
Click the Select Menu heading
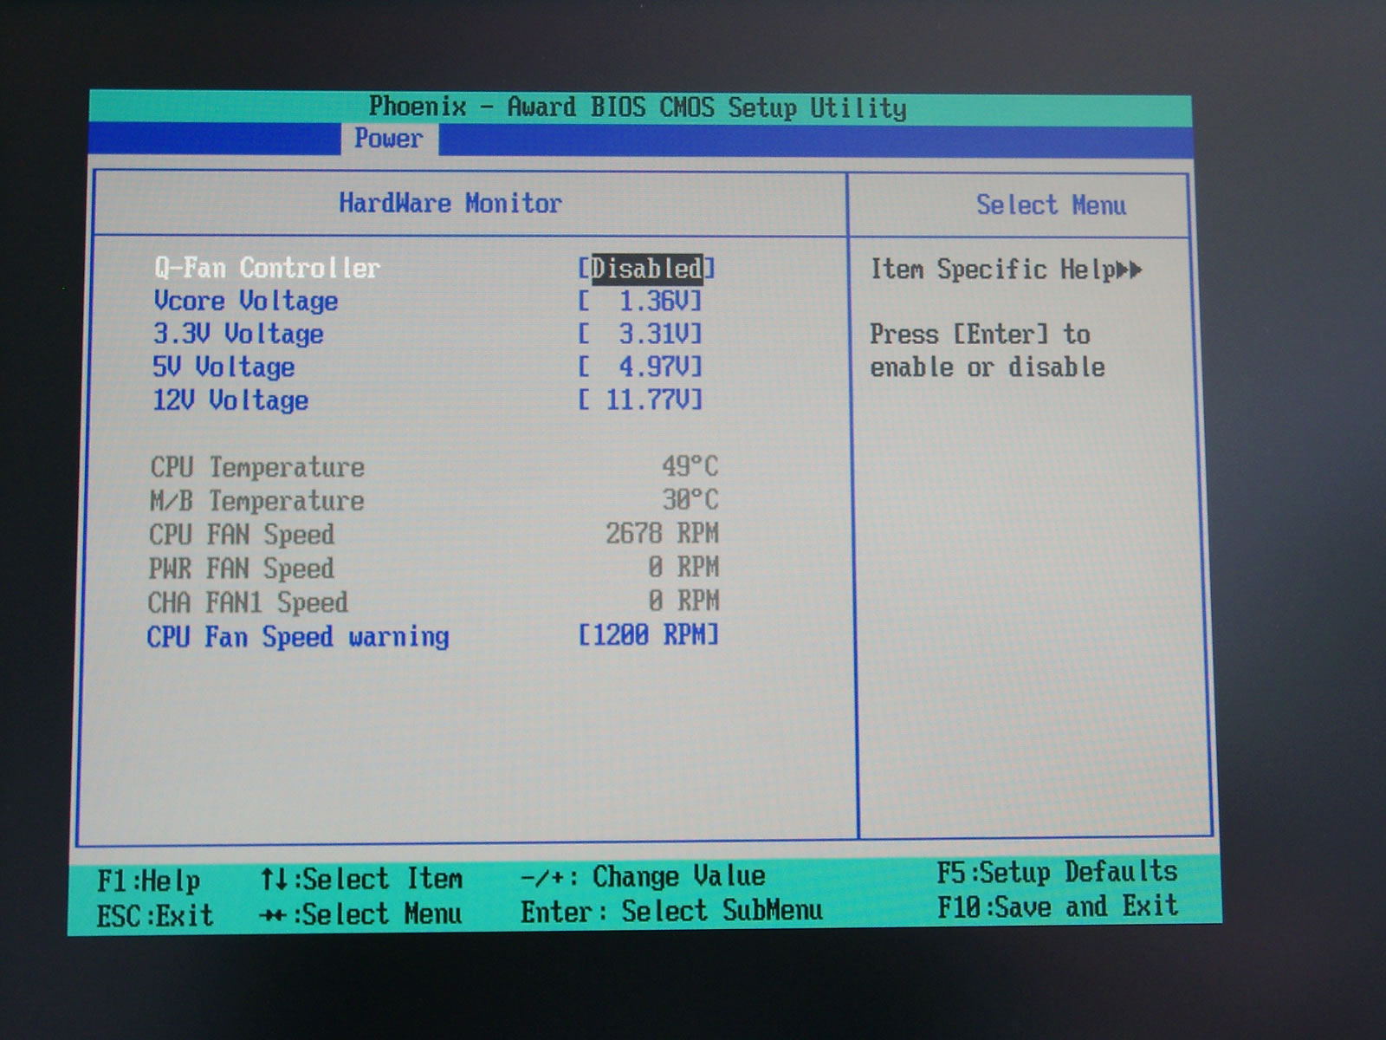click(x=1052, y=205)
